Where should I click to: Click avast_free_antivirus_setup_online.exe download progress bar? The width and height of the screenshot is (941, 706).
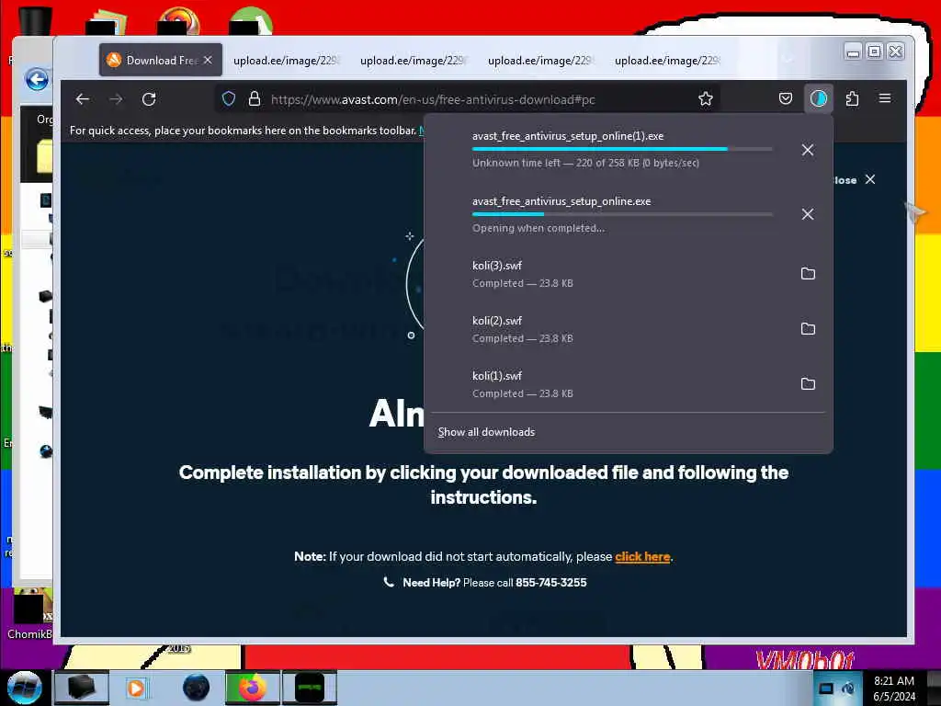[x=622, y=213]
